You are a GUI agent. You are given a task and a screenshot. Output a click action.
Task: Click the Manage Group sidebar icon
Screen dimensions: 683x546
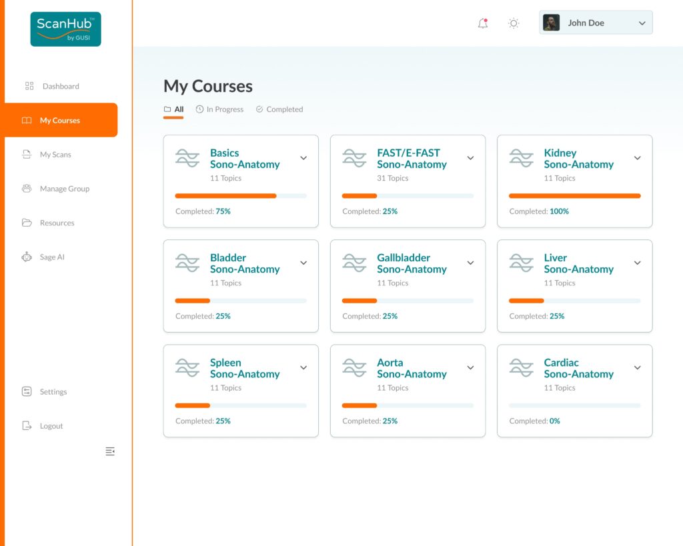(x=27, y=189)
